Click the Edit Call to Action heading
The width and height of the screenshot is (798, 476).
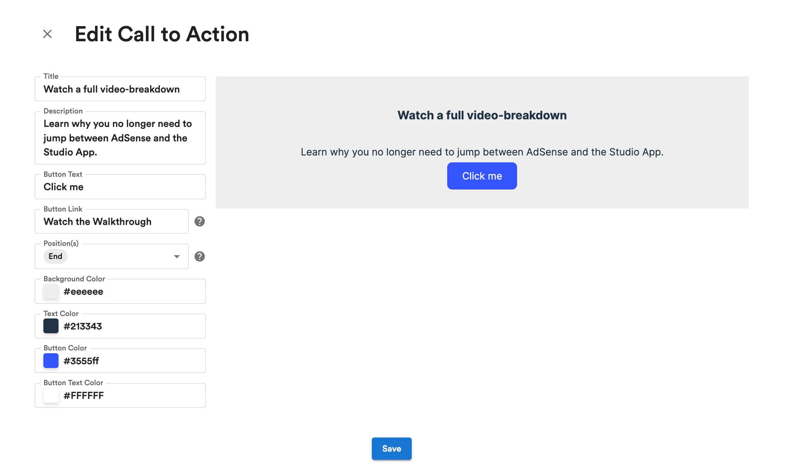(162, 34)
